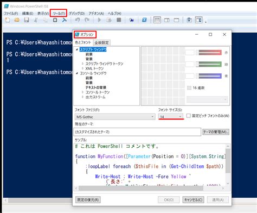Click the Copy icon in toolbar

click(46, 20)
